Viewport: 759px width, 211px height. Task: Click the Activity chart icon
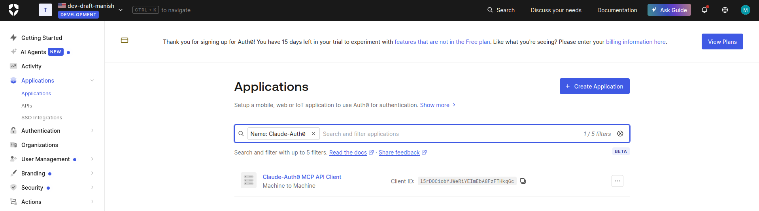click(13, 66)
